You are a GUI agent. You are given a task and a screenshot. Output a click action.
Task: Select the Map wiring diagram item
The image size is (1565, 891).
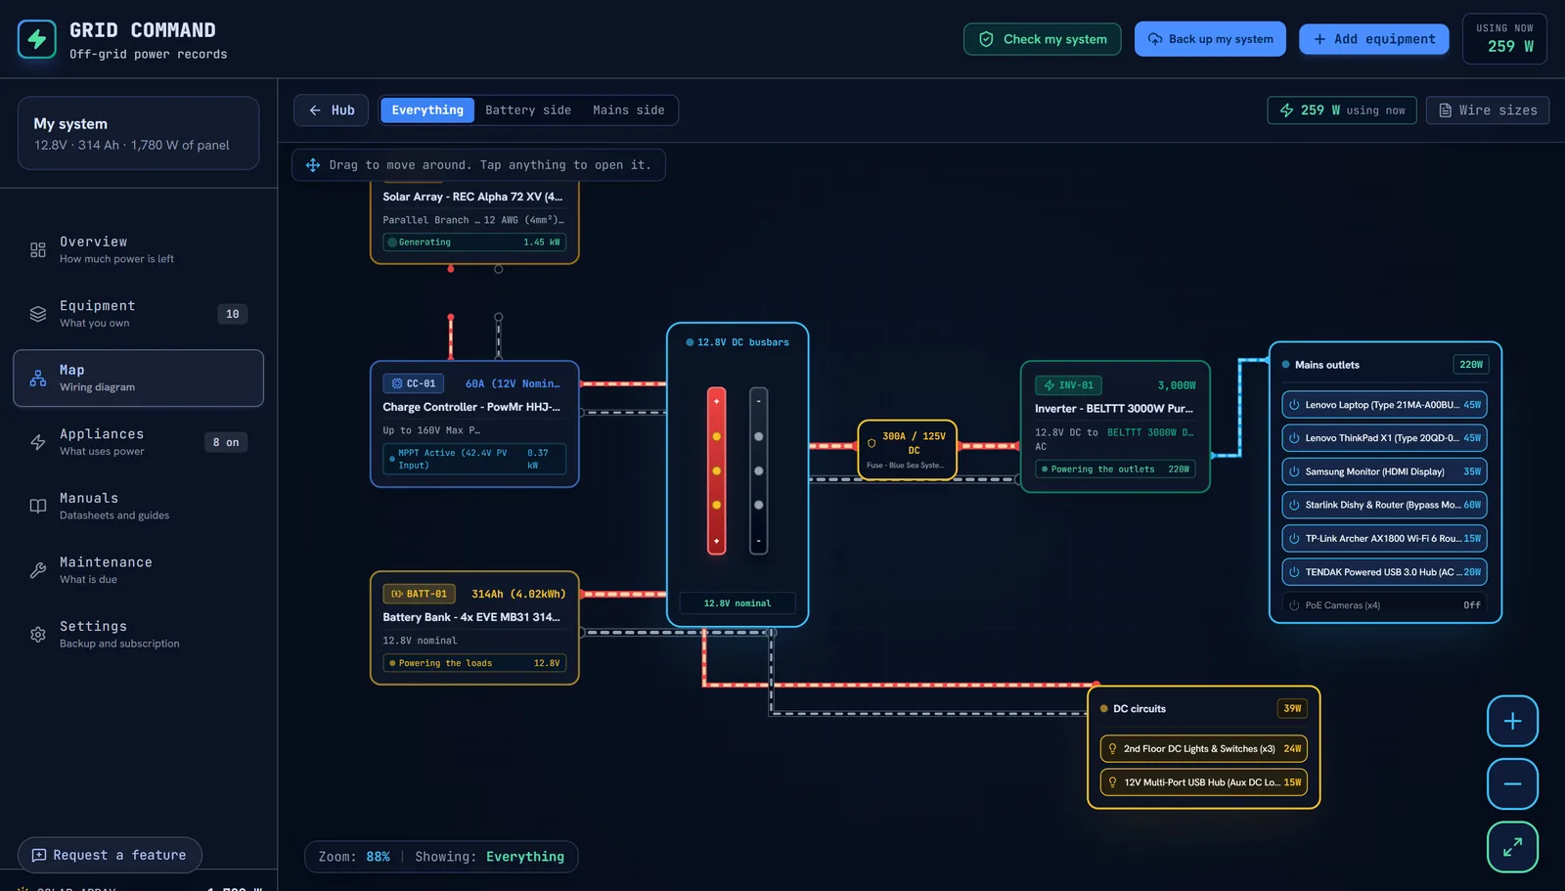[x=138, y=378]
